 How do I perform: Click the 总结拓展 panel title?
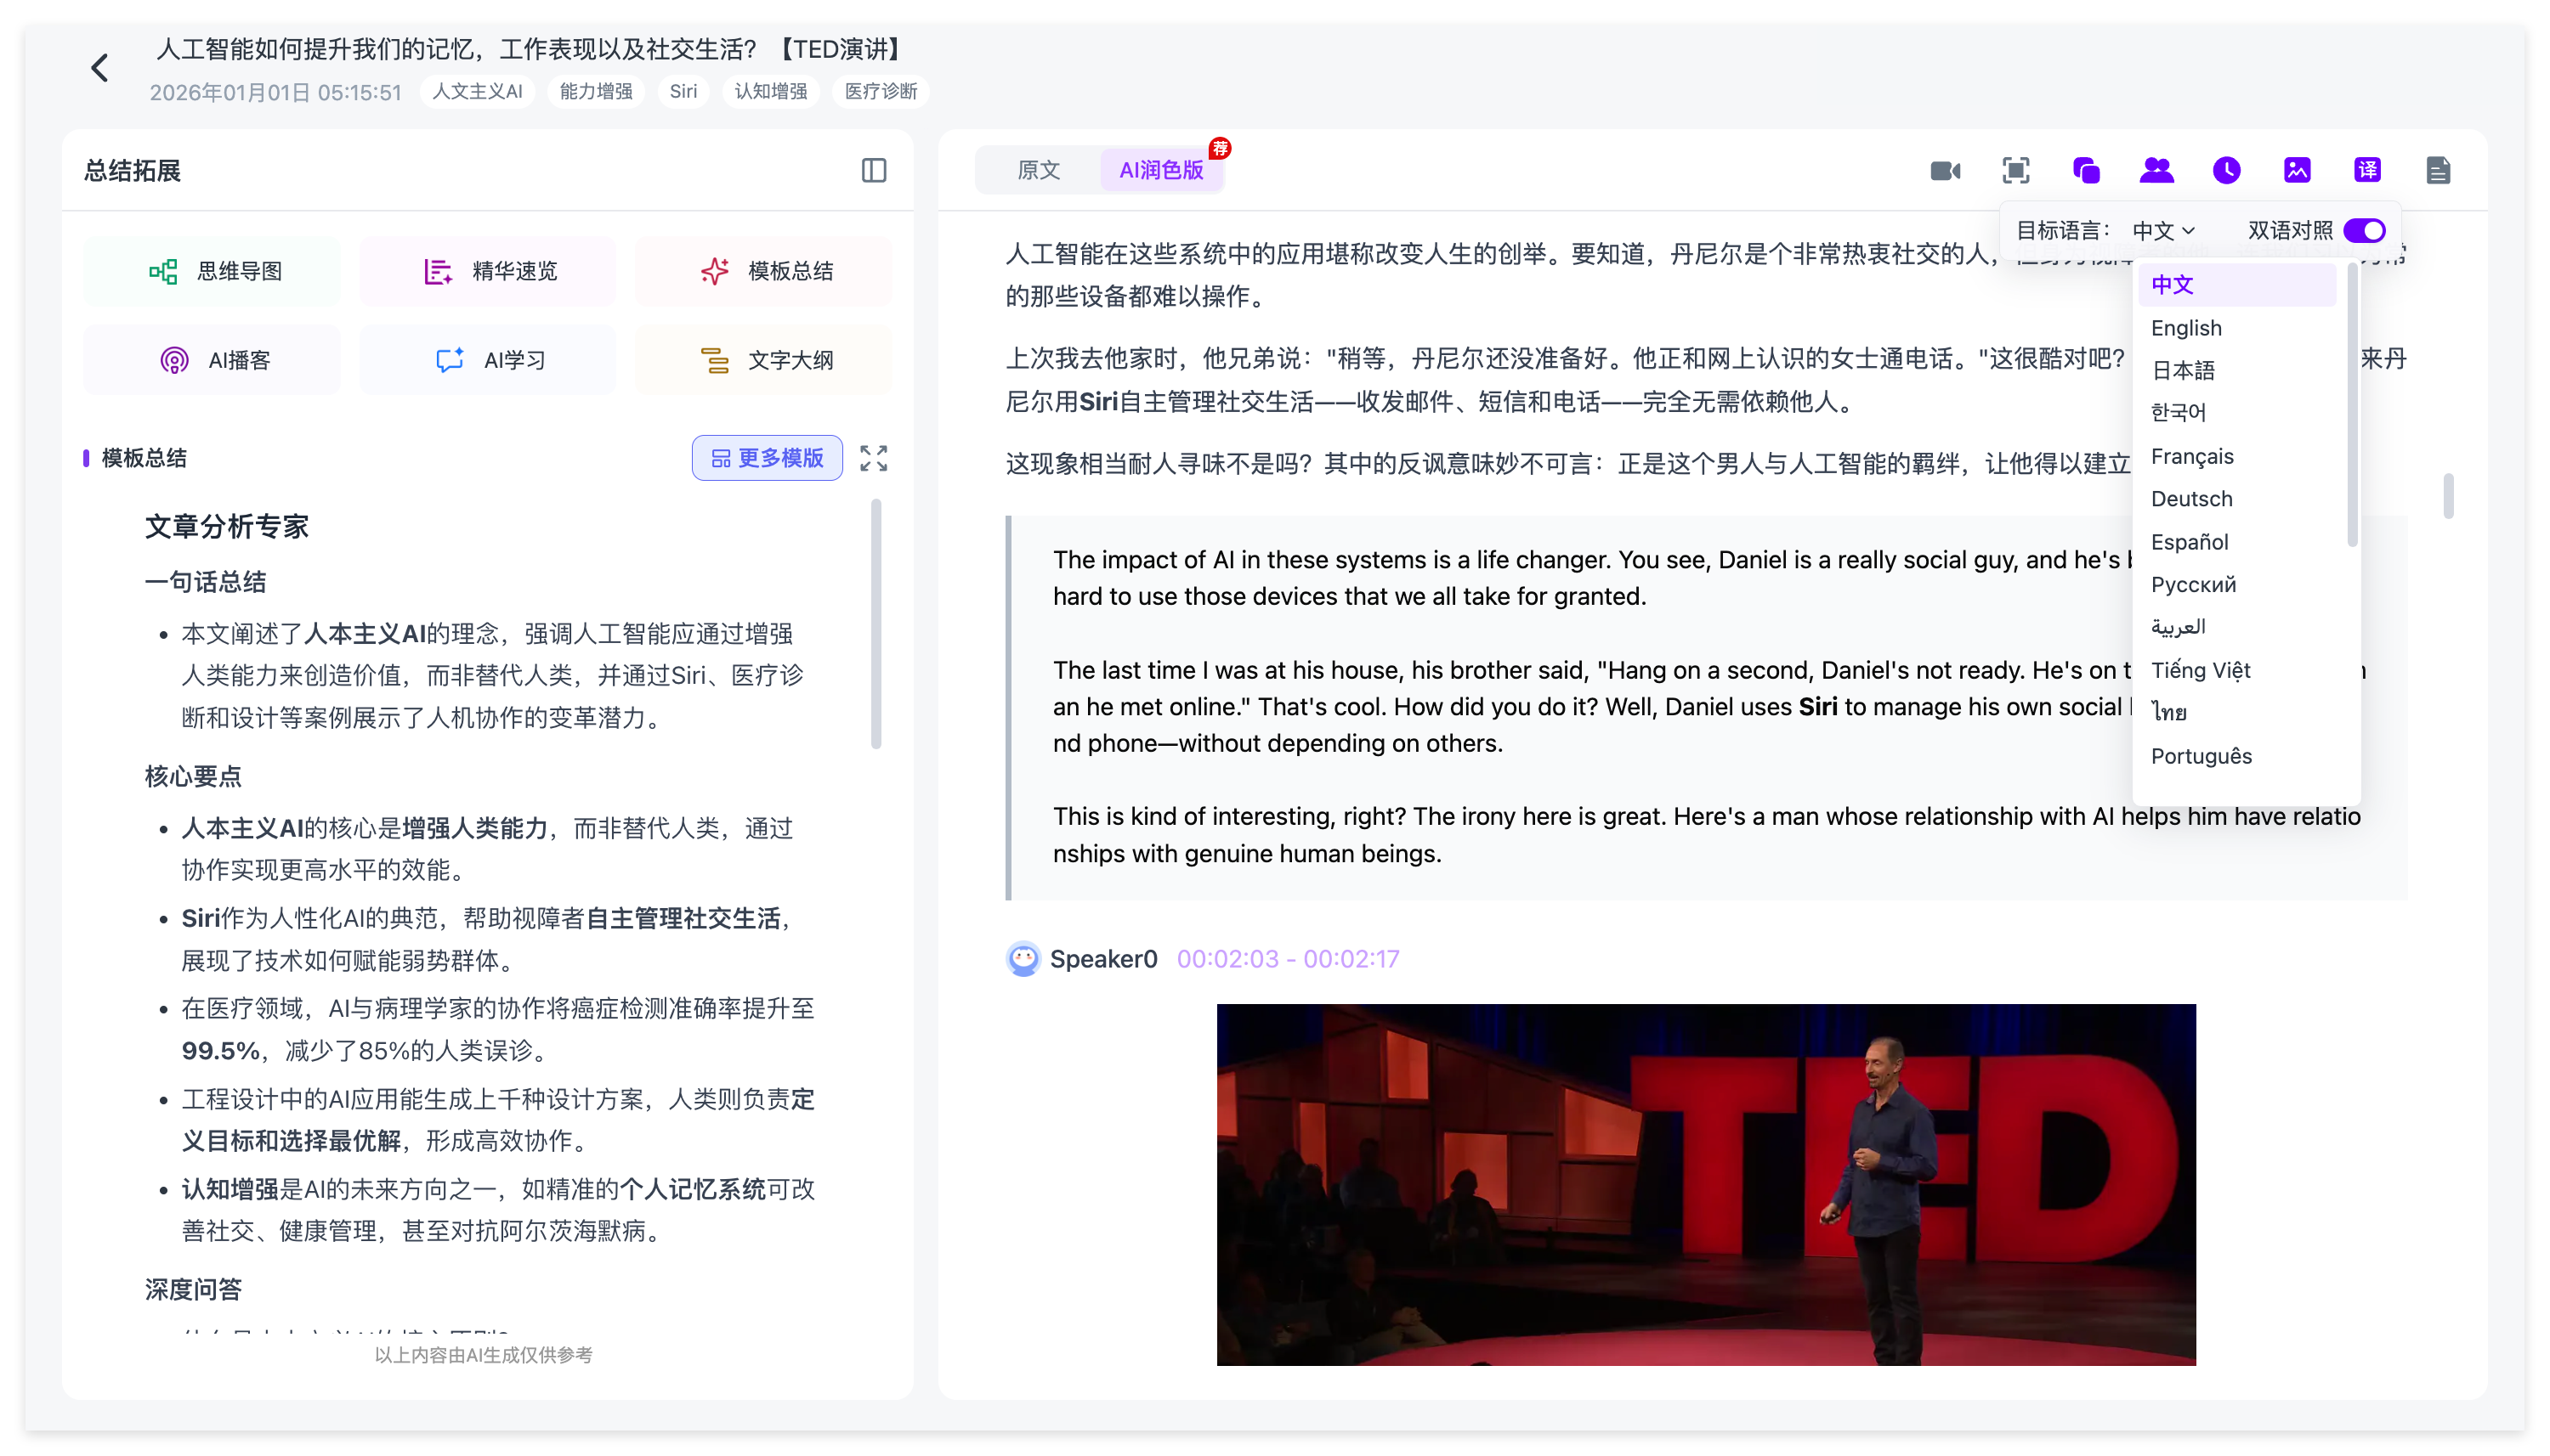coord(132,171)
